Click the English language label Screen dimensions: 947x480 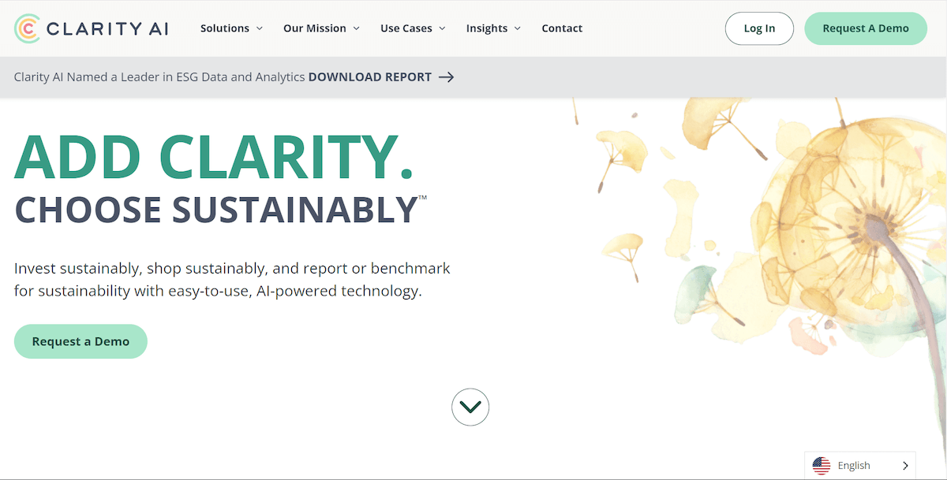854,466
